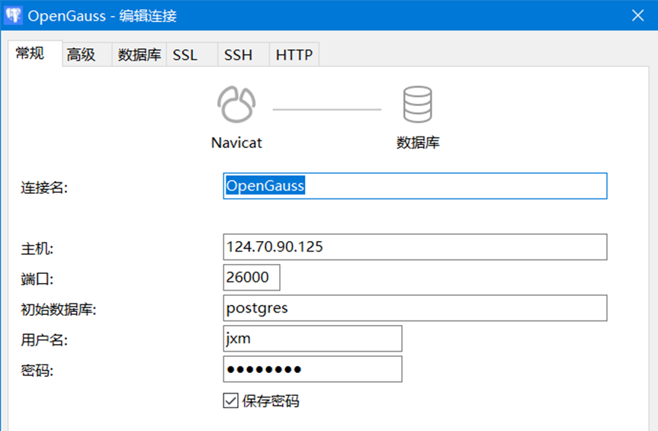658x431 pixels.
Task: Click the window title OpenGauss - 编辑连接
Action: click(x=102, y=16)
